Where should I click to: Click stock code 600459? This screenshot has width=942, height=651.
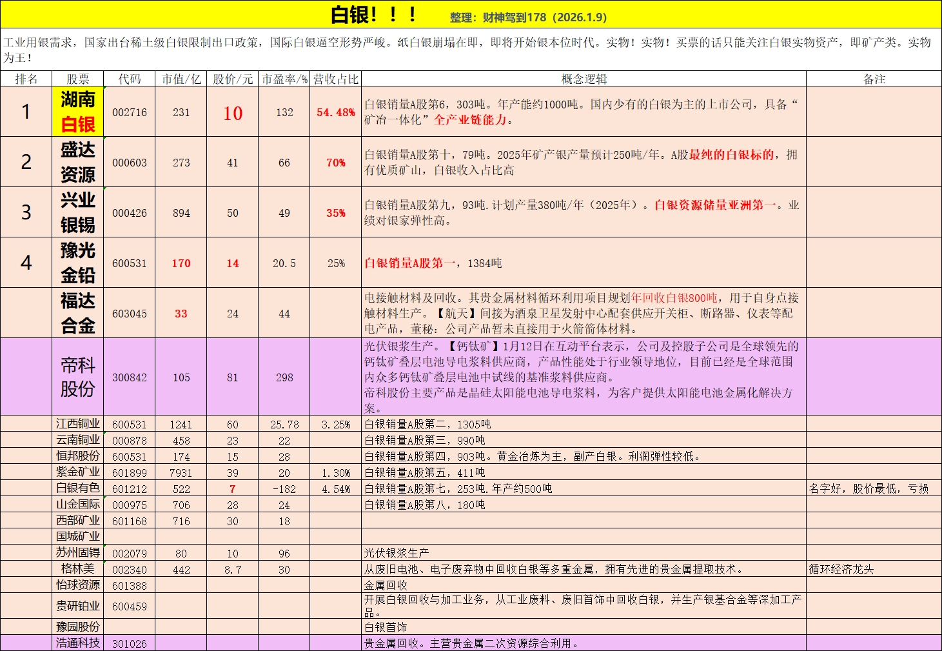130,606
